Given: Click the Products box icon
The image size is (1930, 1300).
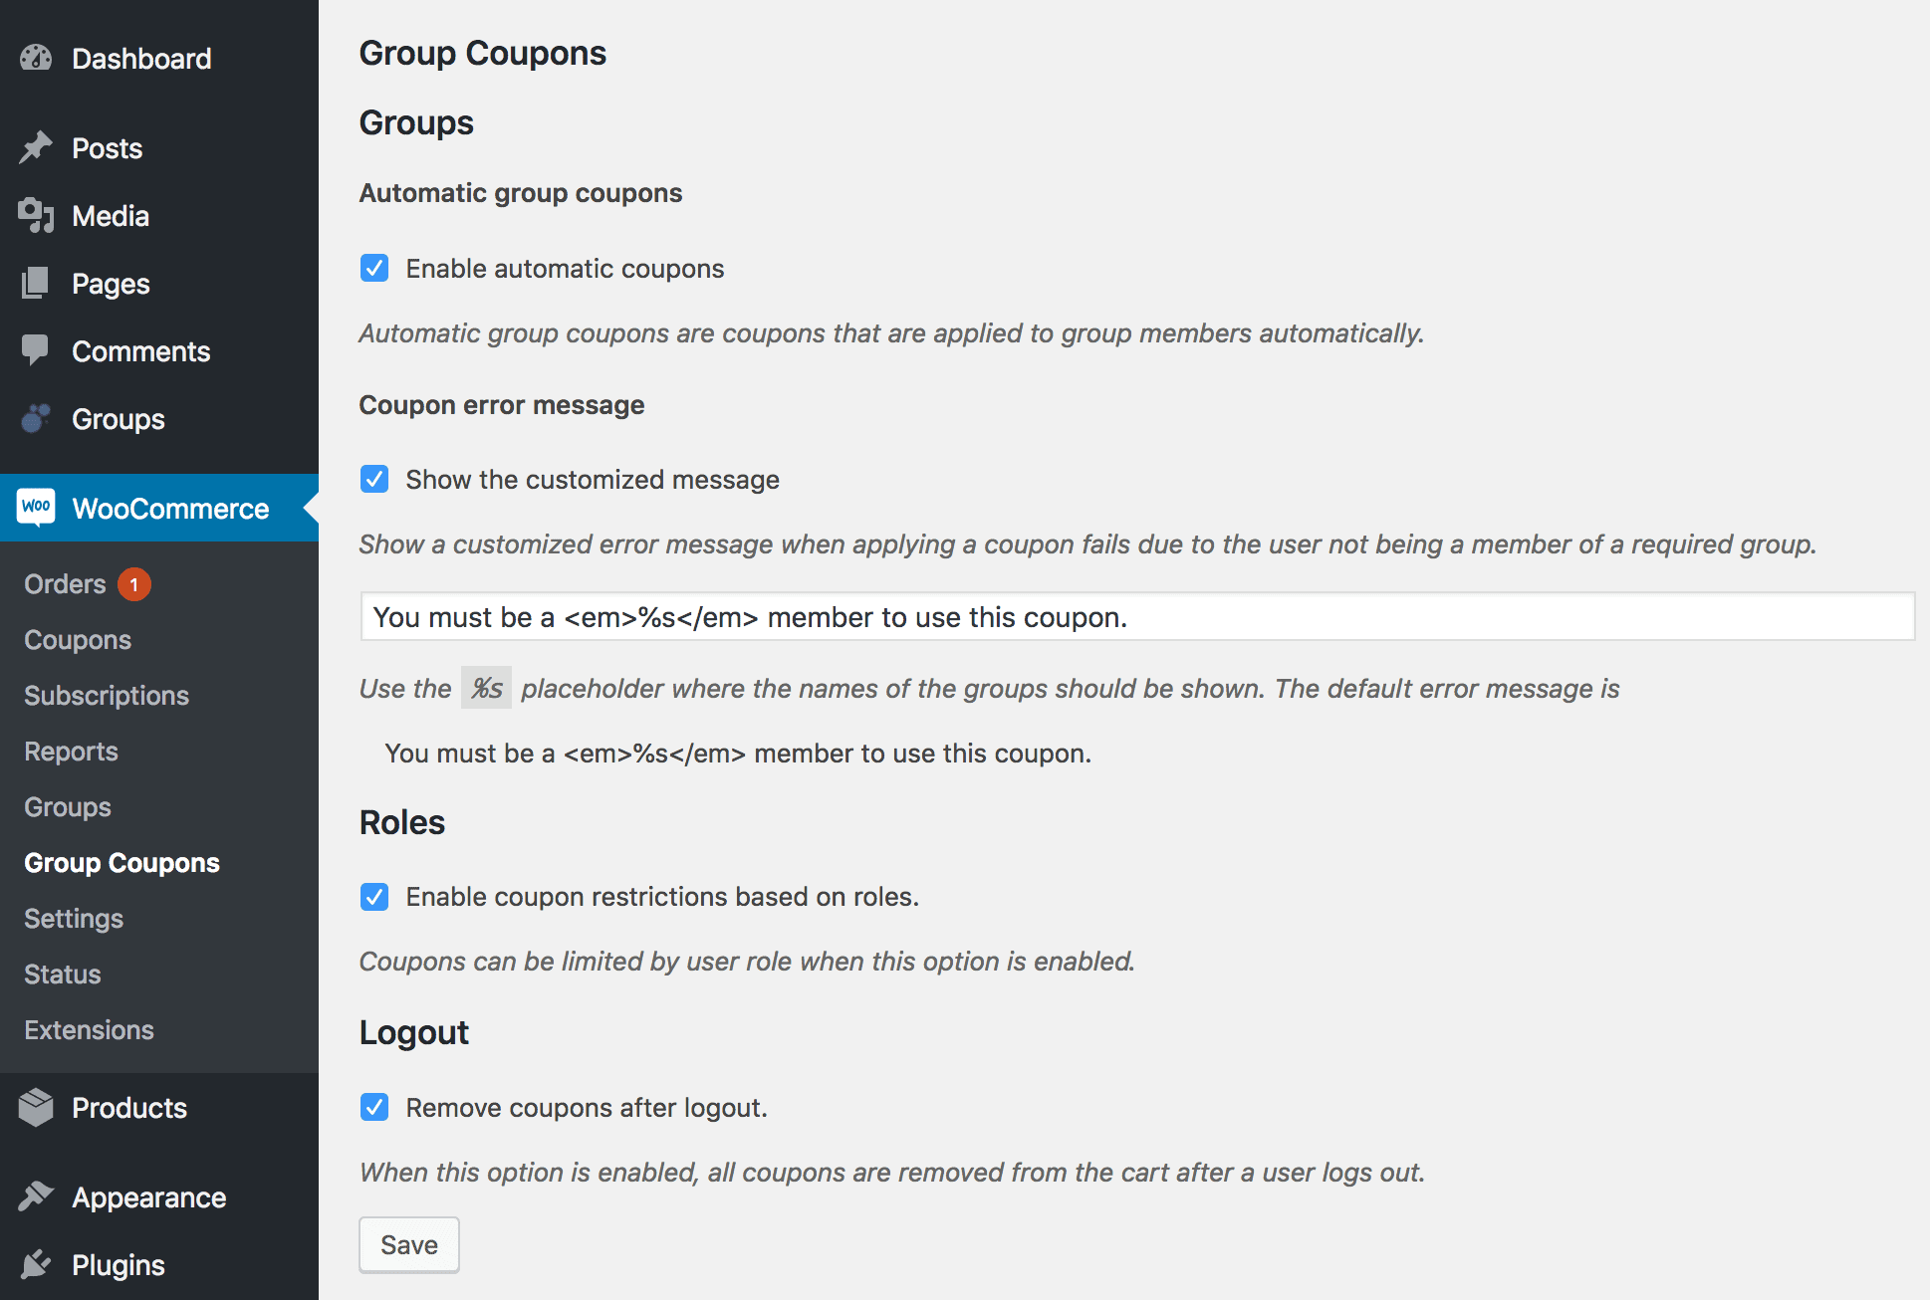Looking at the screenshot, I should tap(36, 1107).
